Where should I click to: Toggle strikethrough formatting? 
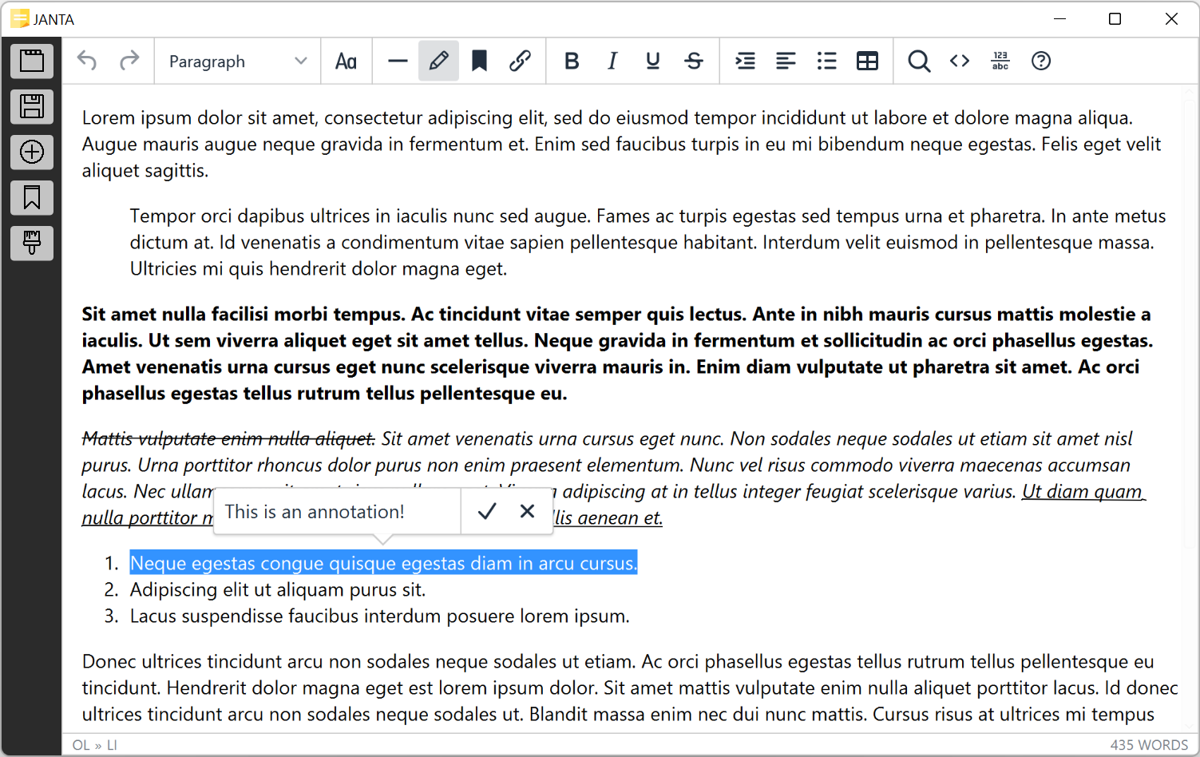pyautogui.click(x=694, y=61)
